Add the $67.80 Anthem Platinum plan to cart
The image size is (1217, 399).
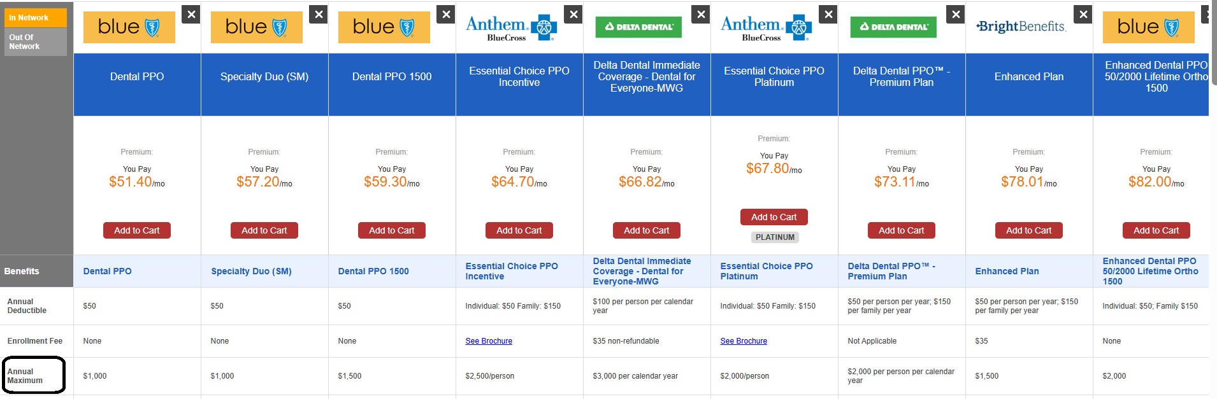(774, 217)
